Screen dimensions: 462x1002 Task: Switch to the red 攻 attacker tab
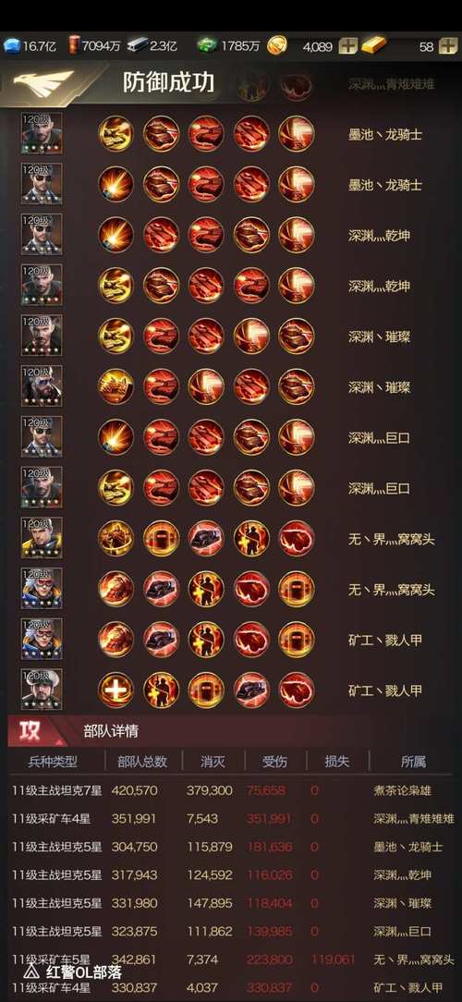point(31,730)
